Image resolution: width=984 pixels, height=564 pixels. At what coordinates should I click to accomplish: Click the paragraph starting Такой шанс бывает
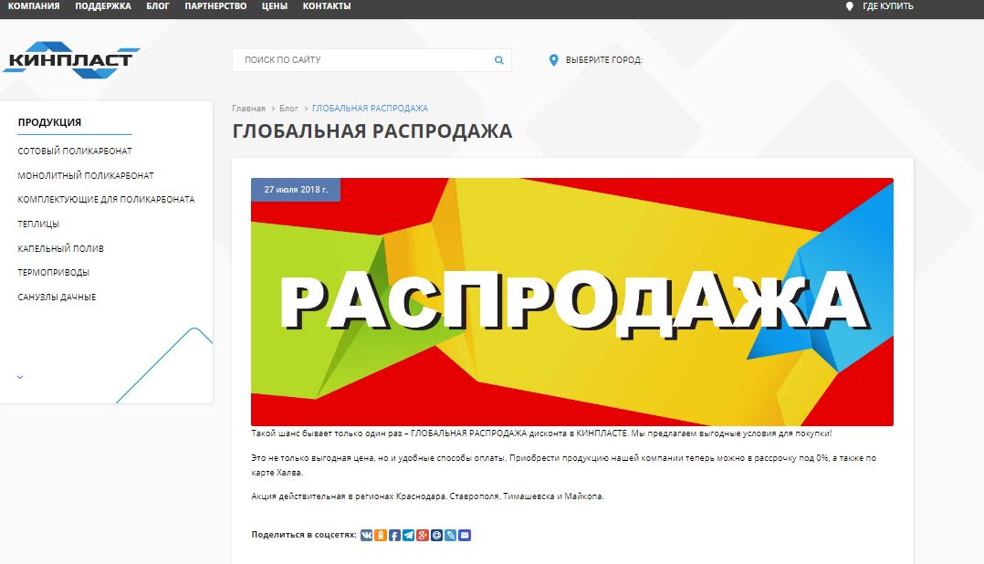(x=541, y=433)
